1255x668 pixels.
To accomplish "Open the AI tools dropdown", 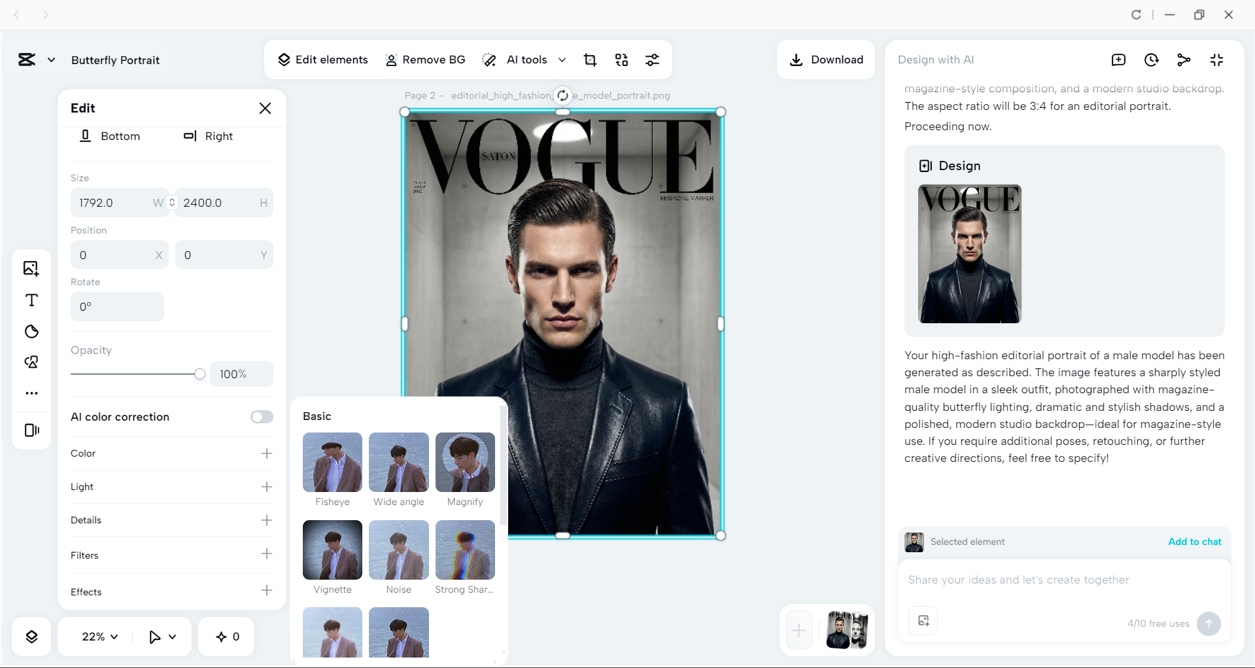I will pos(524,60).
